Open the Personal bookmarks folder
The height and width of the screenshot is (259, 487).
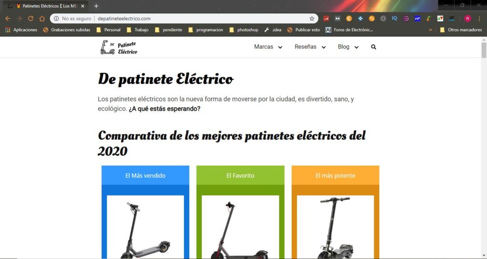tap(108, 30)
